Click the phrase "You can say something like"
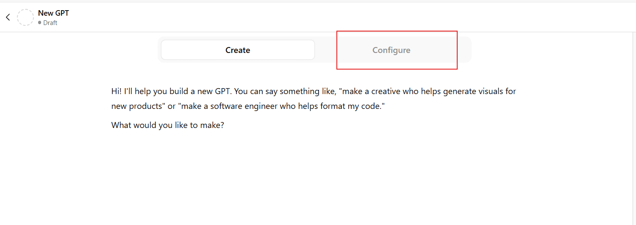 (x=286, y=91)
